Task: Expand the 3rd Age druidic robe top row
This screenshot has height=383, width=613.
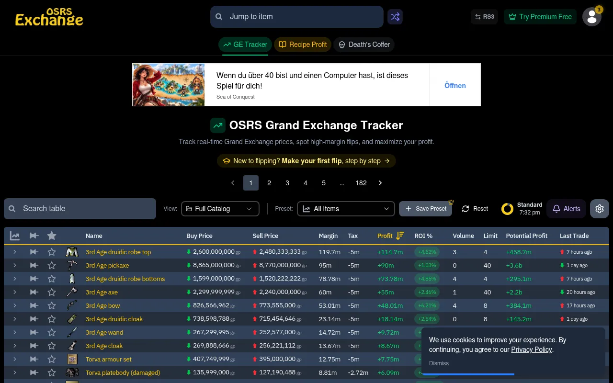Action: coord(15,252)
